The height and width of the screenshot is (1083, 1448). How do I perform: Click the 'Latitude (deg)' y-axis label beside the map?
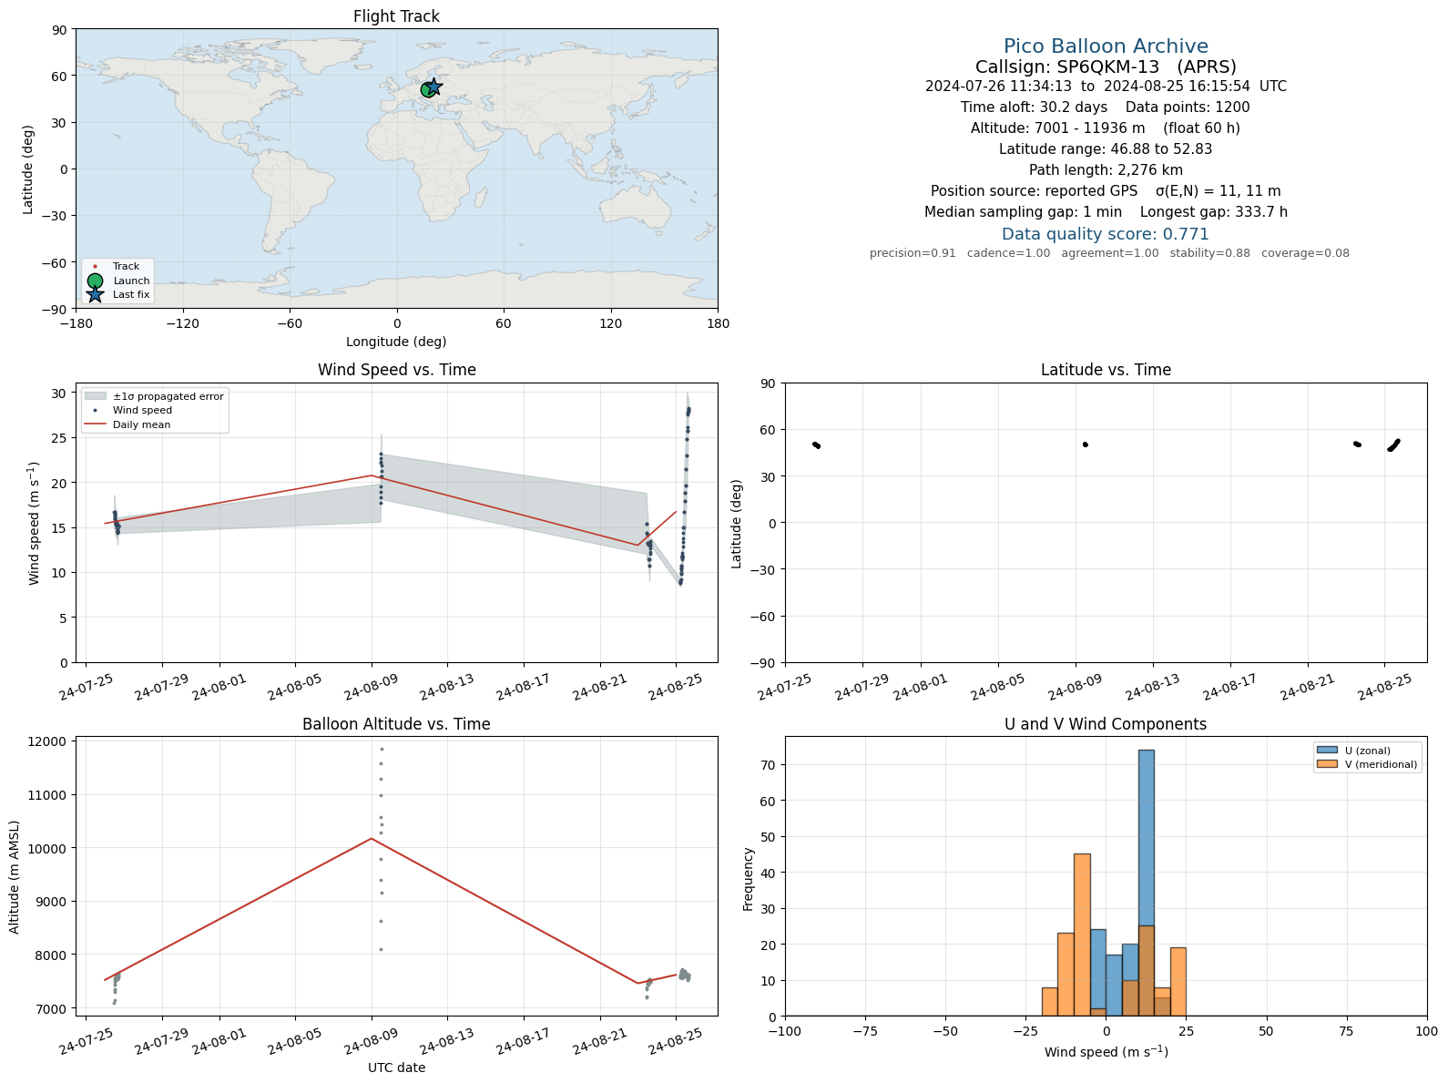pos(28,169)
